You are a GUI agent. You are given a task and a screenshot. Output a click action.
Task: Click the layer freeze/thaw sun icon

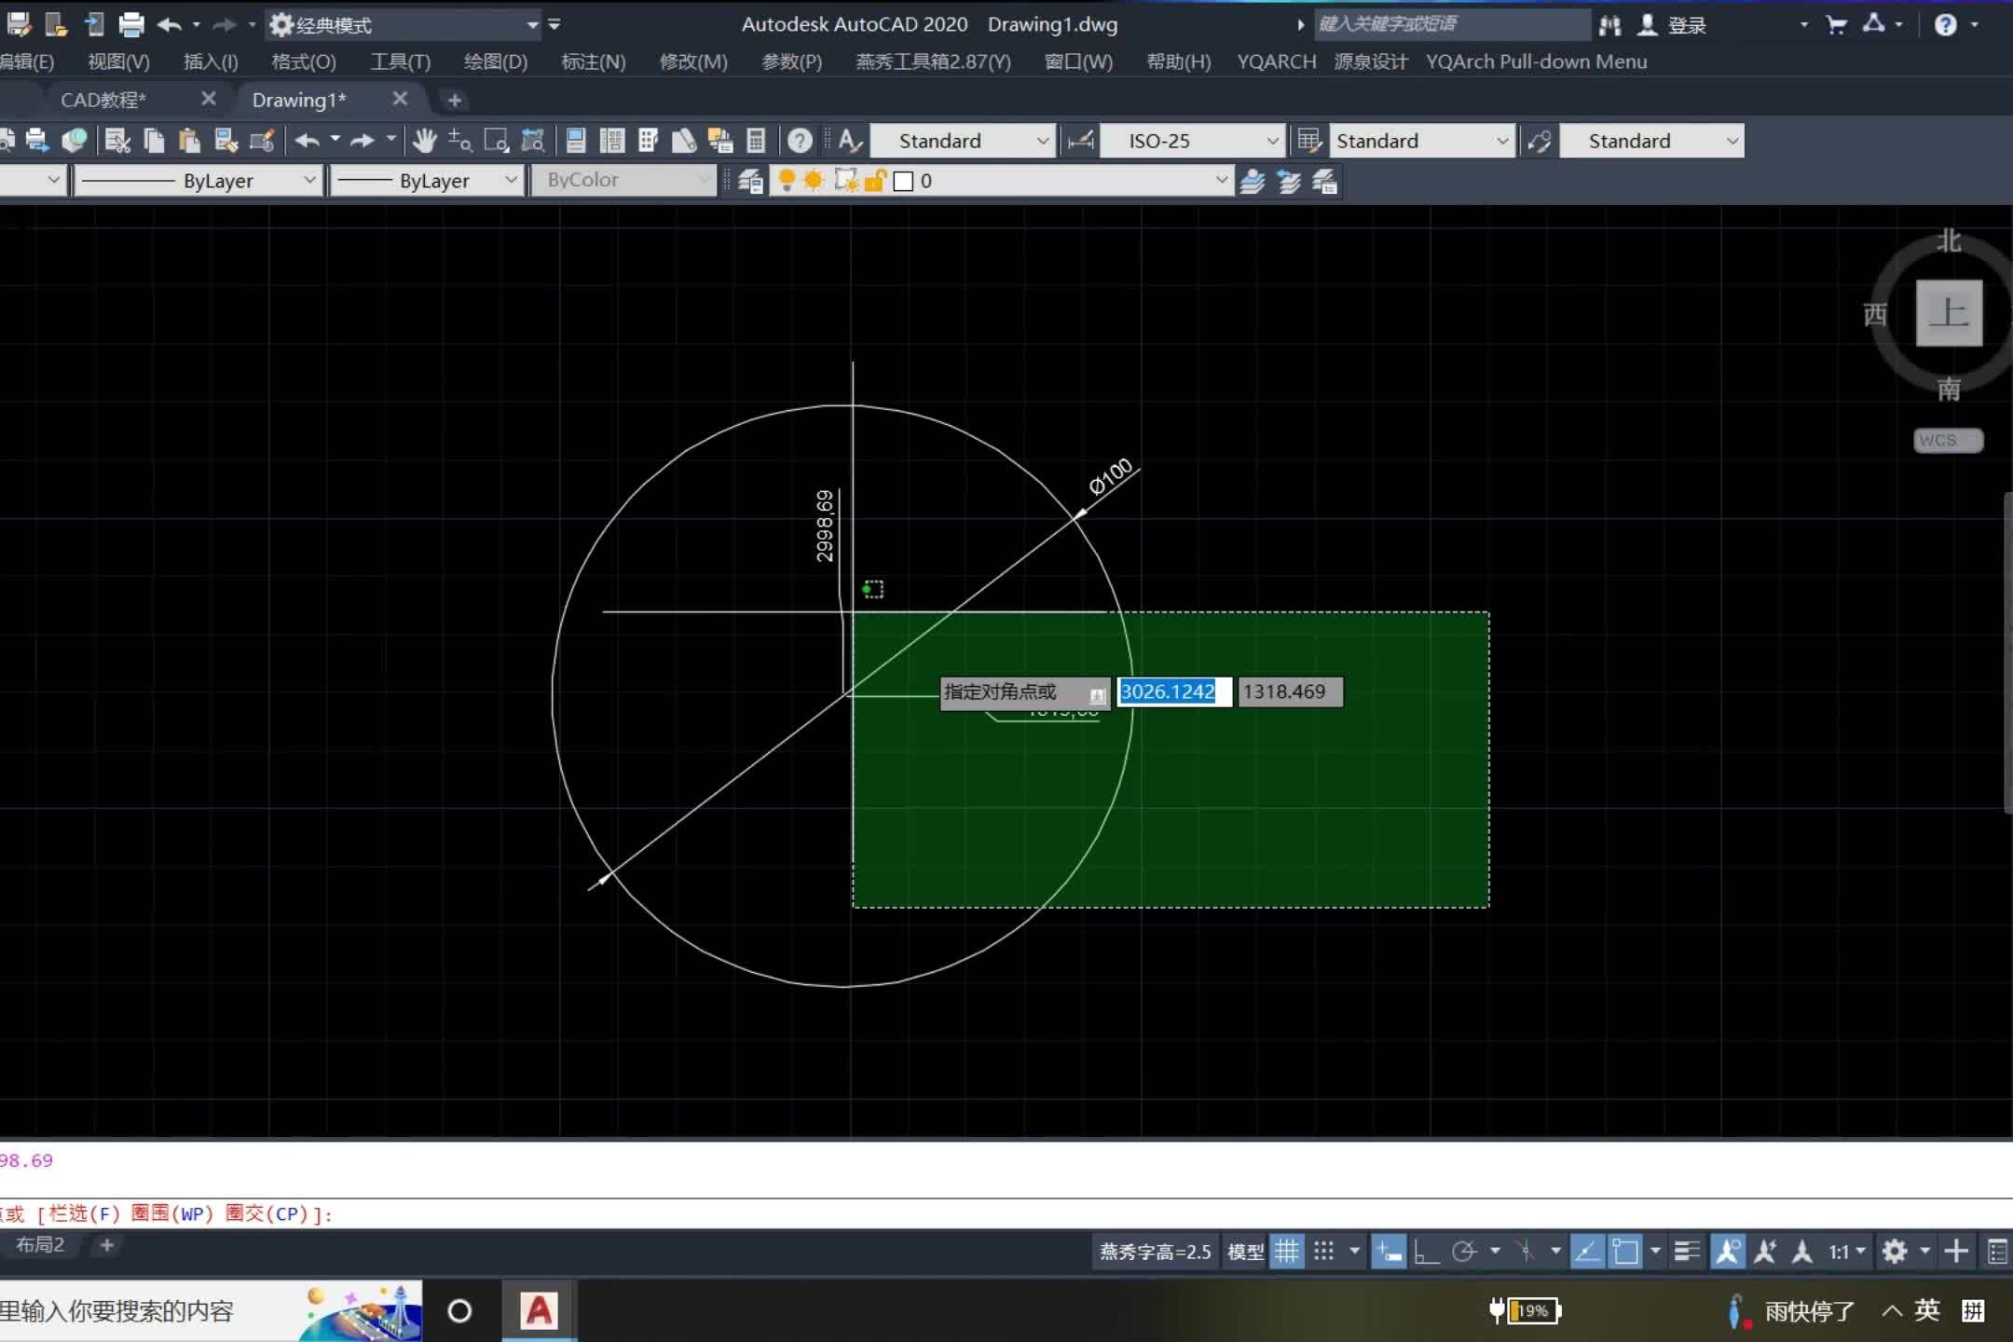[814, 180]
